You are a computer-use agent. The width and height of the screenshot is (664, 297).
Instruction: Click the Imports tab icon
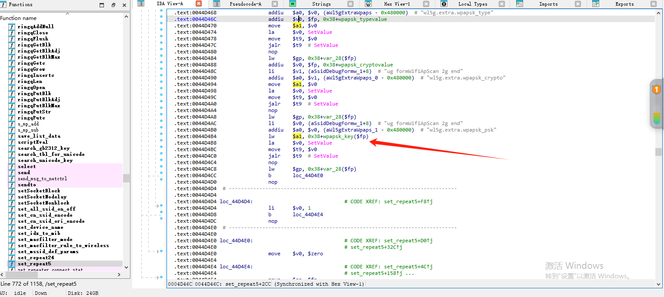click(x=520, y=4)
